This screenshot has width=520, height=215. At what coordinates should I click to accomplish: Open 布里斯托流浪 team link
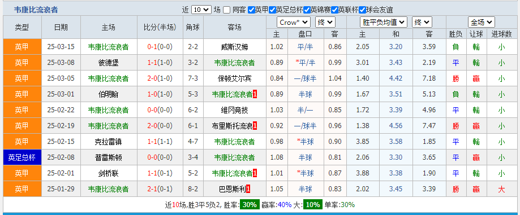tap(232, 126)
